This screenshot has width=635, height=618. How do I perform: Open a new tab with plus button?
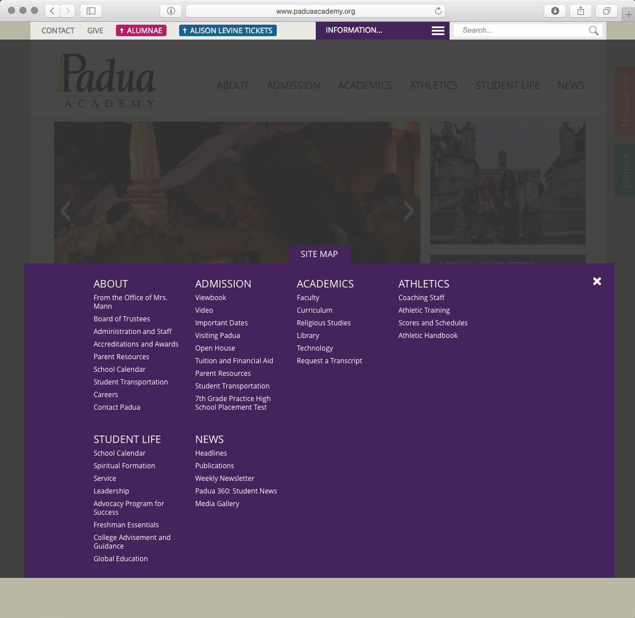[629, 14]
